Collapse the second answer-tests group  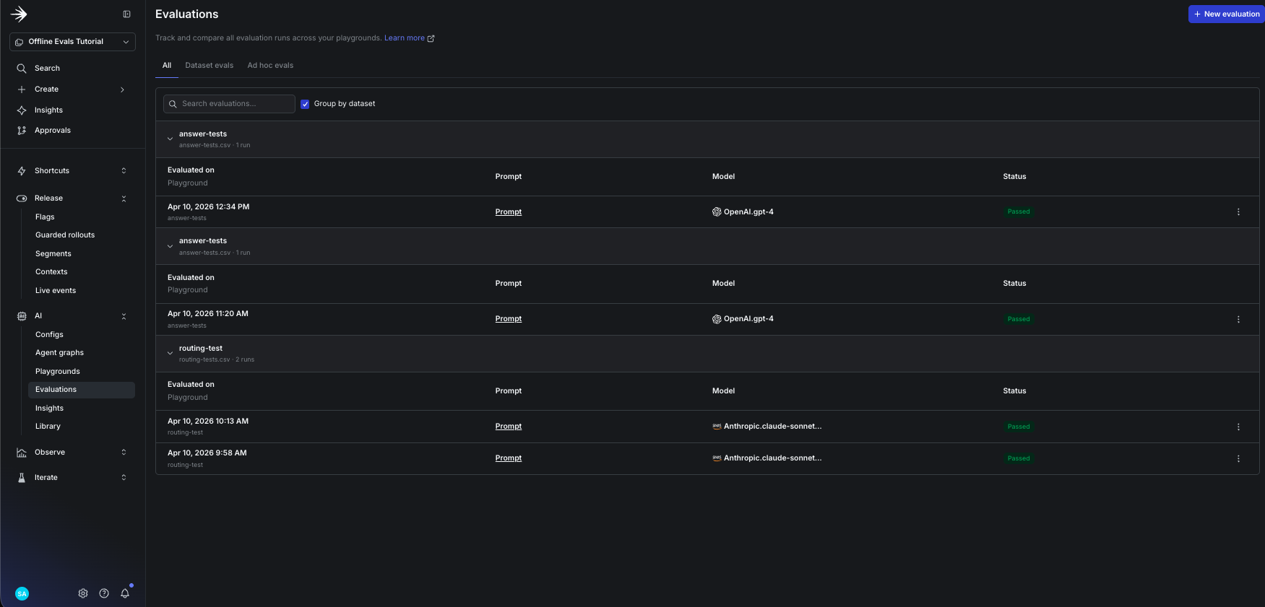[170, 247]
